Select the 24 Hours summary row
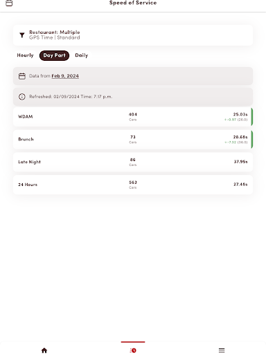Screen dimensions: 266x354 point(133,185)
